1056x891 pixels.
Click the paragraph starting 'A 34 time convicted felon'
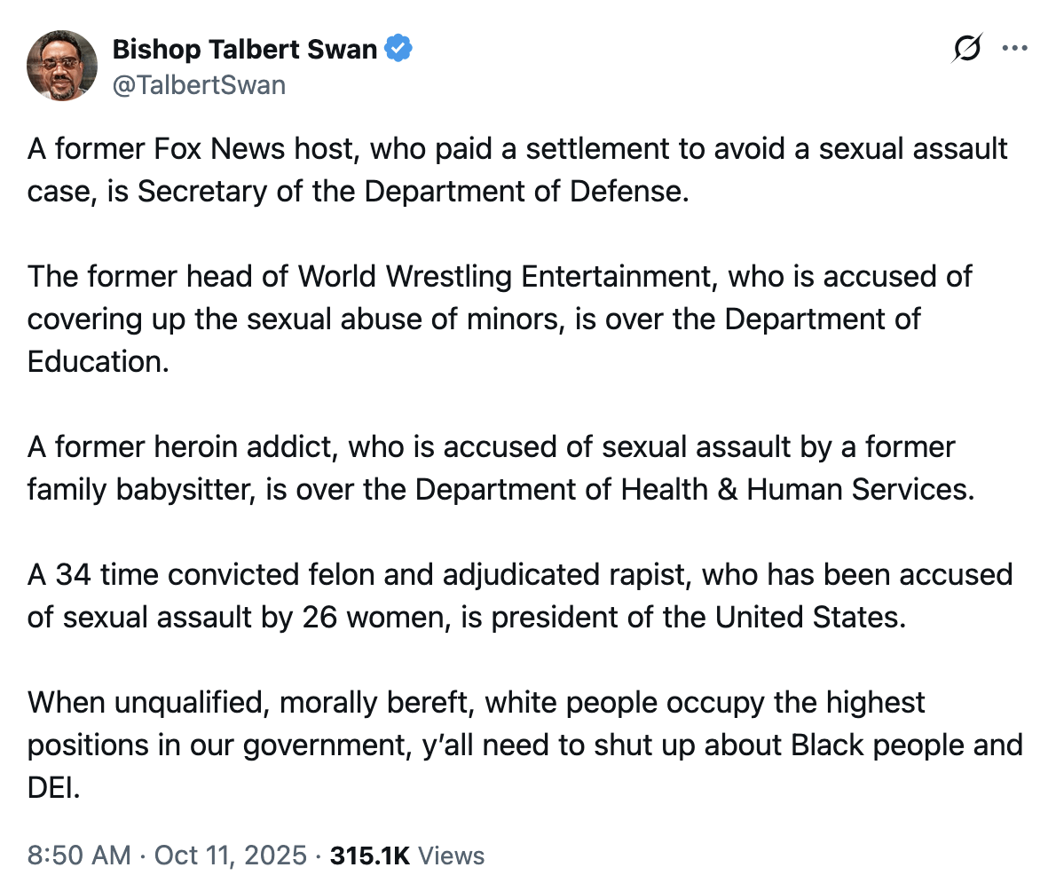[519, 595]
